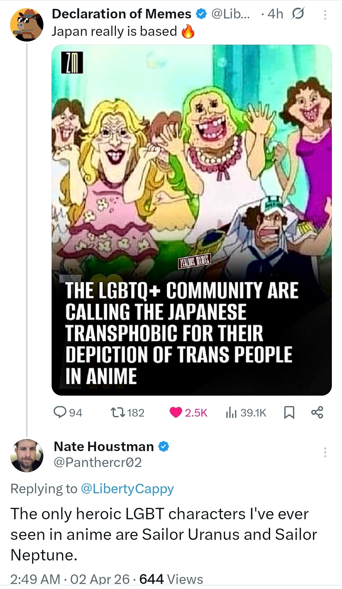
Task: Enlarge the anime meme image
Action: tap(192, 220)
